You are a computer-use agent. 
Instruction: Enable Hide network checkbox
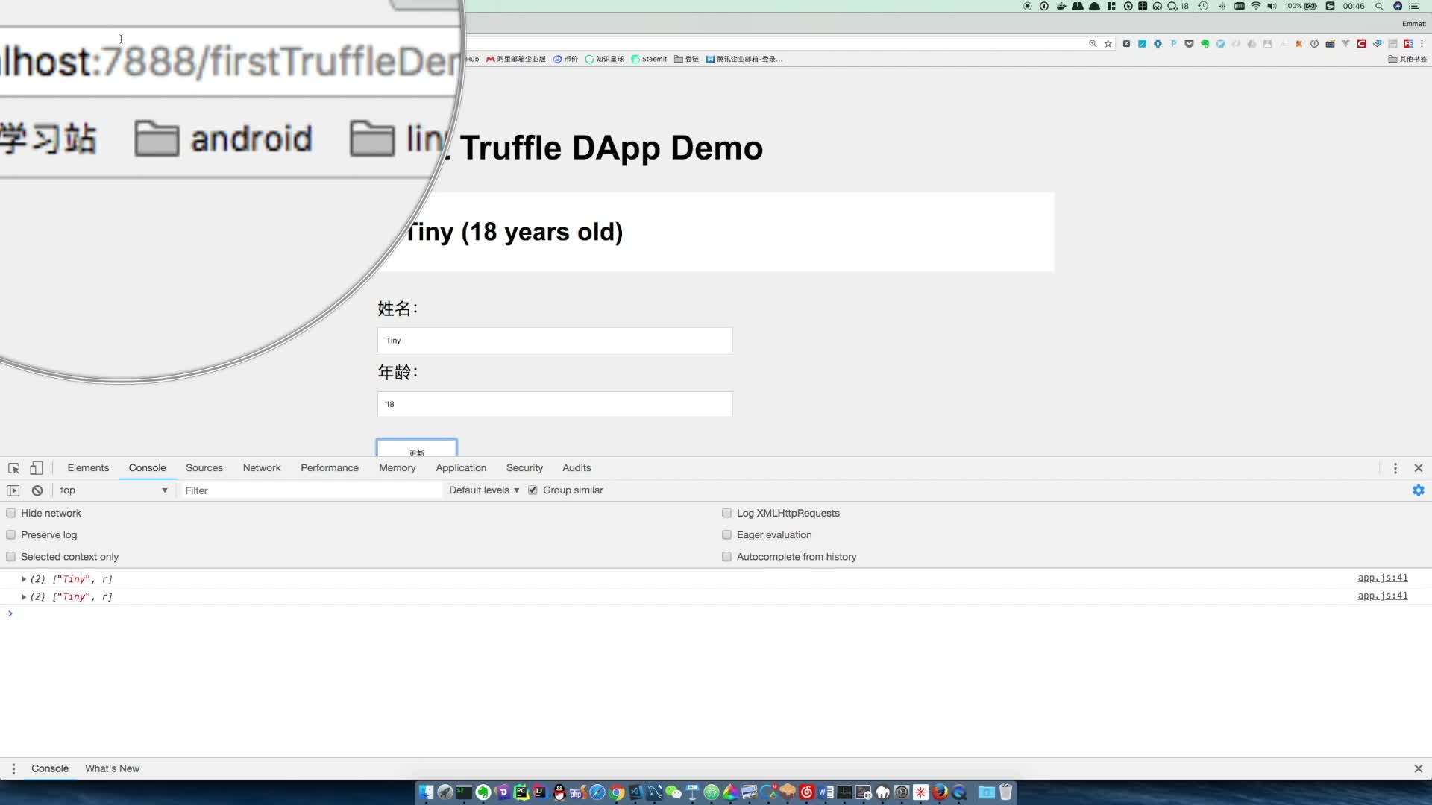[x=11, y=513]
